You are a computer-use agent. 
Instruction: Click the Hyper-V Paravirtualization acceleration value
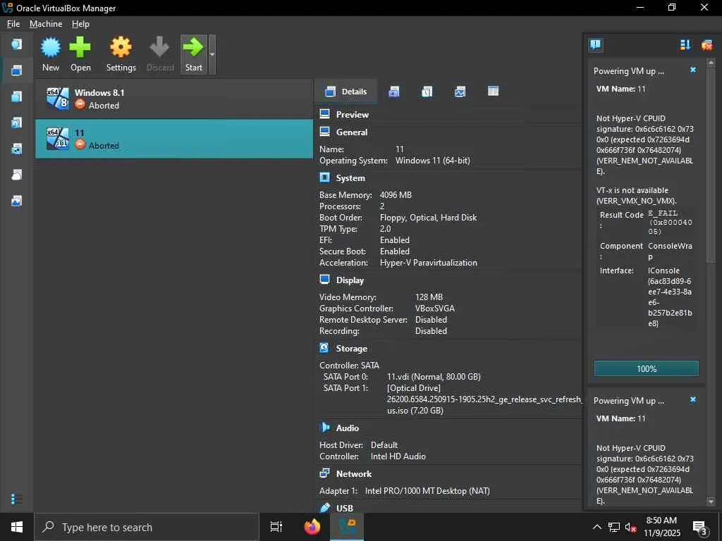tap(428, 263)
